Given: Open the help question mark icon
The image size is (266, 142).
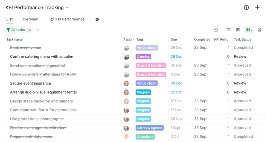Looking at the screenshot, I should [246, 8].
